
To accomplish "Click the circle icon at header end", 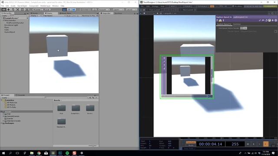I will (x=276, y=20).
